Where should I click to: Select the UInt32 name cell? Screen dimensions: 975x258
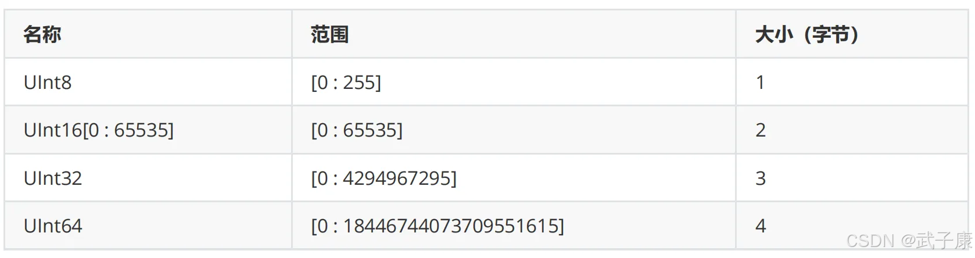pos(53,178)
